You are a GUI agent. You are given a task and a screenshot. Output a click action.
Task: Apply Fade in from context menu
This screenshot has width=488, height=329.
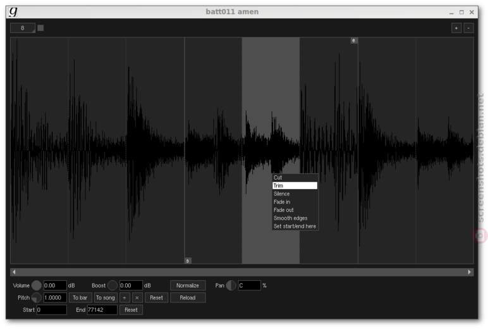(295, 202)
